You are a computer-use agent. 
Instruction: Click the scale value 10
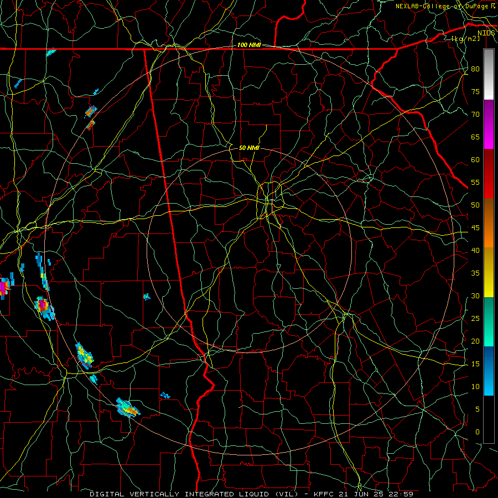coord(475,387)
